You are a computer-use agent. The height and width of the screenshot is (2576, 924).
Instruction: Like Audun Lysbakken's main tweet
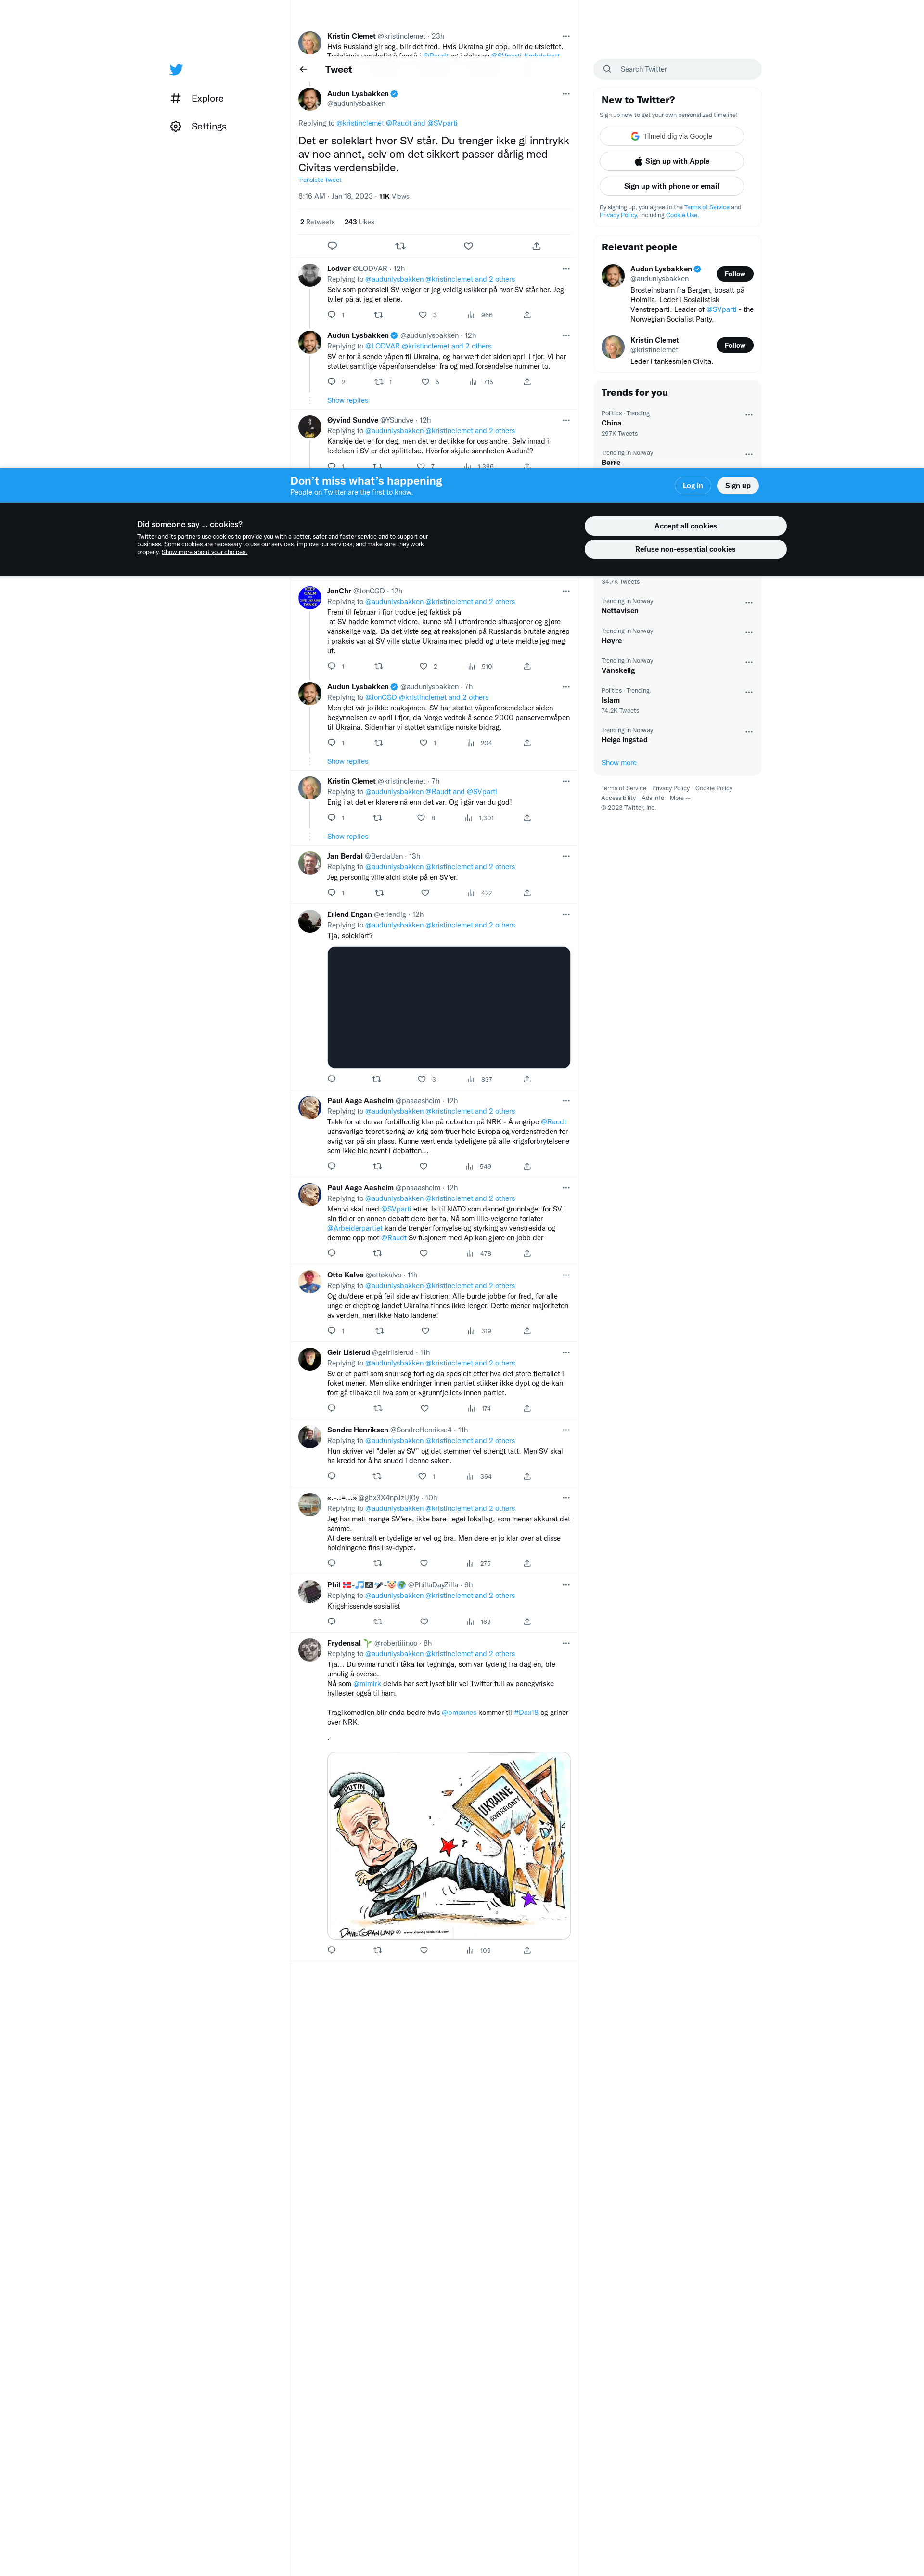468,246
